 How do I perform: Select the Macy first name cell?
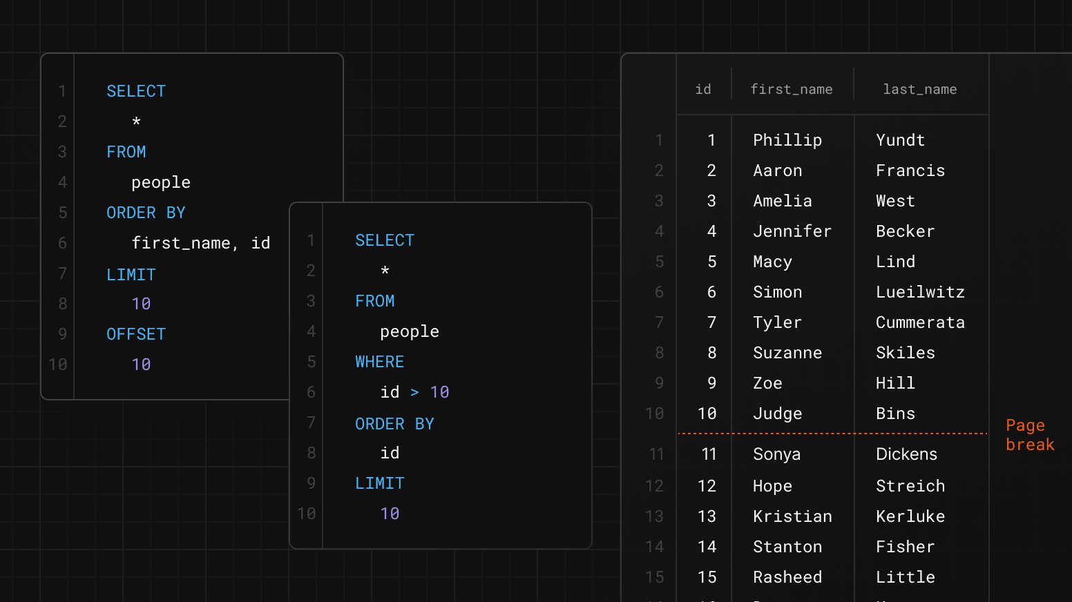click(772, 262)
